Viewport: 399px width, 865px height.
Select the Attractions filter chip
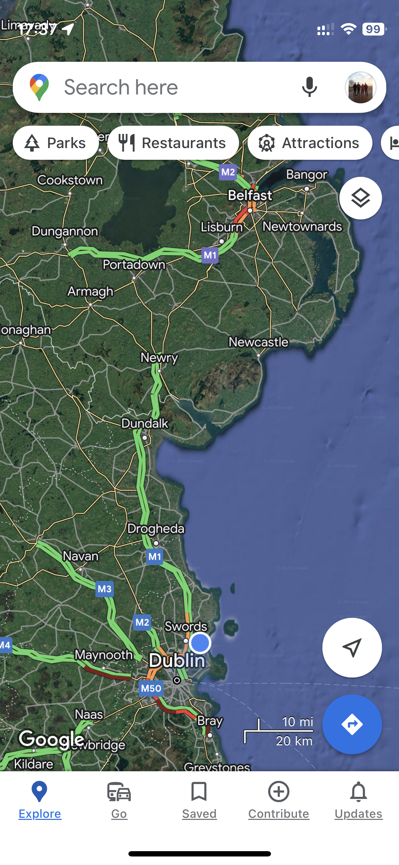(x=310, y=143)
